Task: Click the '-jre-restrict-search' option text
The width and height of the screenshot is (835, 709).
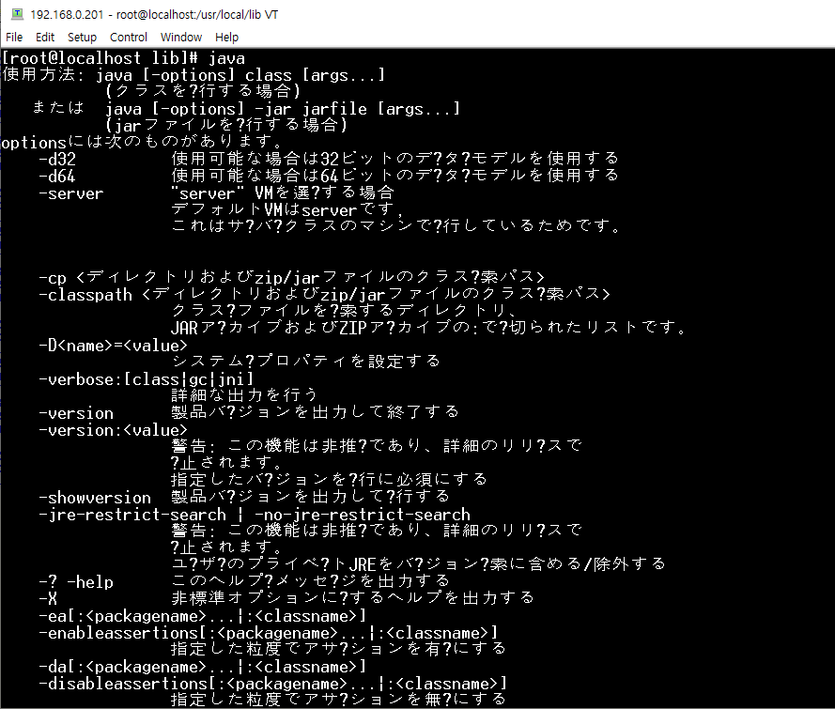Action: tap(132, 515)
